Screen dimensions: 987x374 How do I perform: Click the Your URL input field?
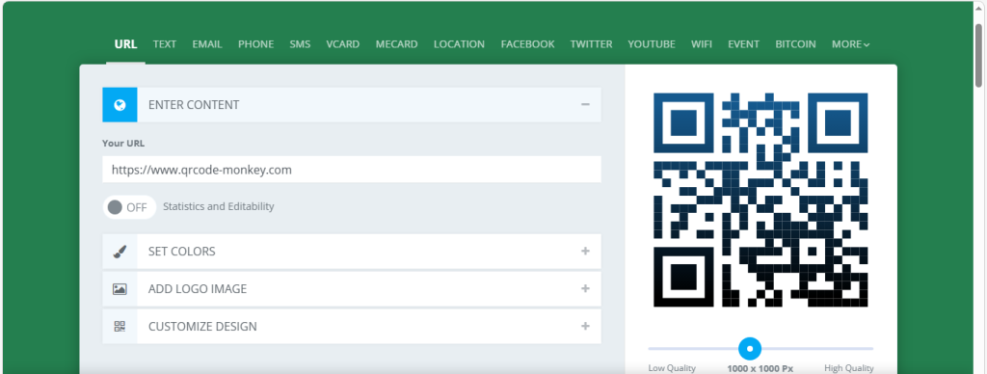[x=352, y=170]
